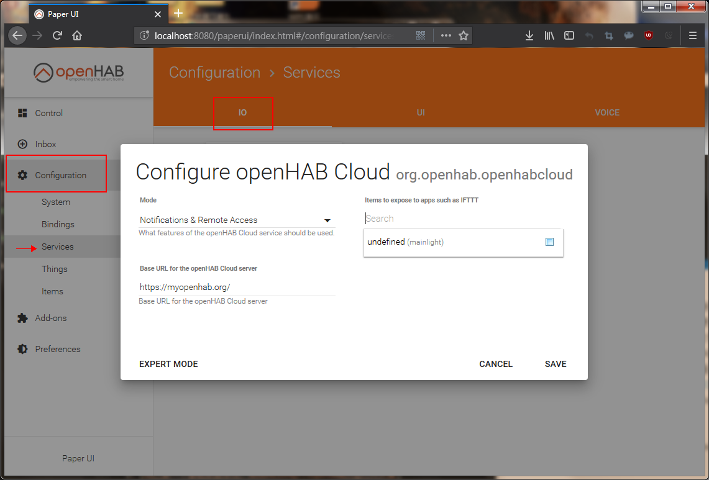Reload the current page
The width and height of the screenshot is (709, 480).
click(x=57, y=35)
